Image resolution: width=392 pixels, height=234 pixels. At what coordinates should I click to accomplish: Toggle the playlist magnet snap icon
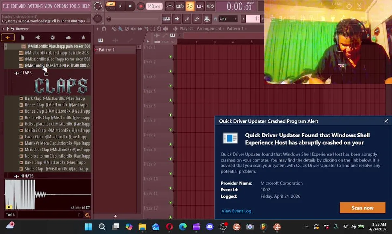[x=104, y=29]
